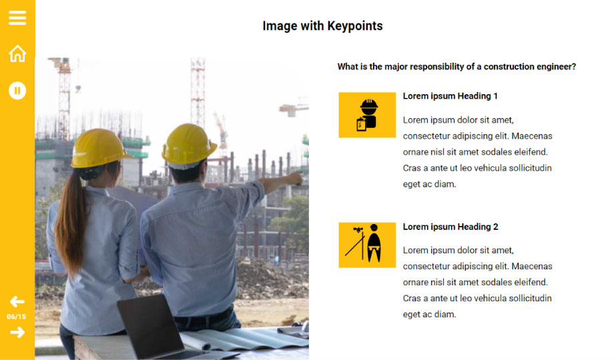
Task: Click the laptop in the photo
Action: [150, 325]
